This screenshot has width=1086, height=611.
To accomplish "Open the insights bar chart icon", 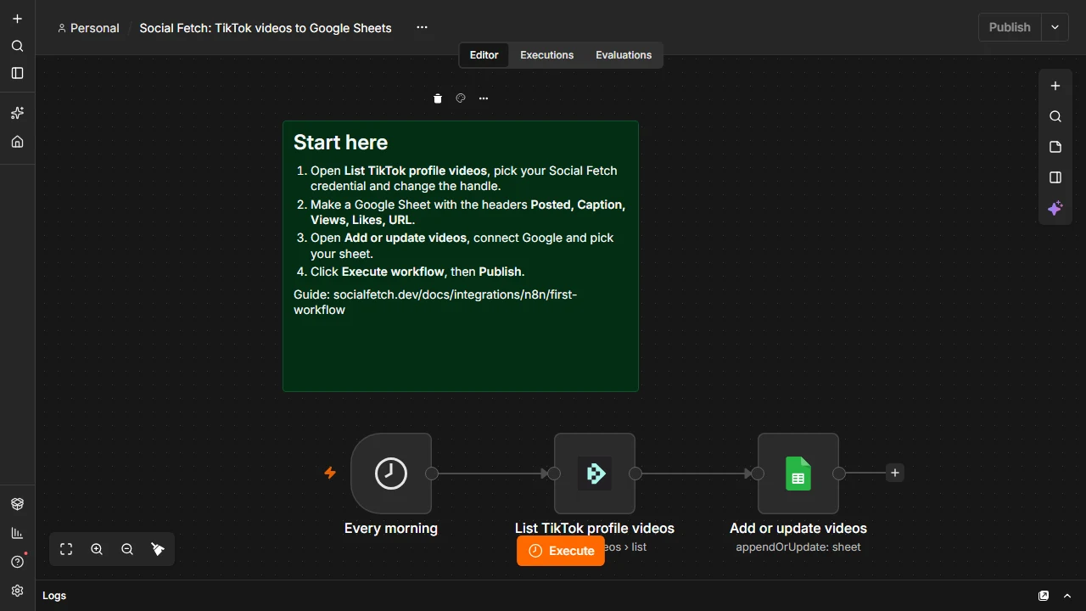I will [x=17, y=533].
